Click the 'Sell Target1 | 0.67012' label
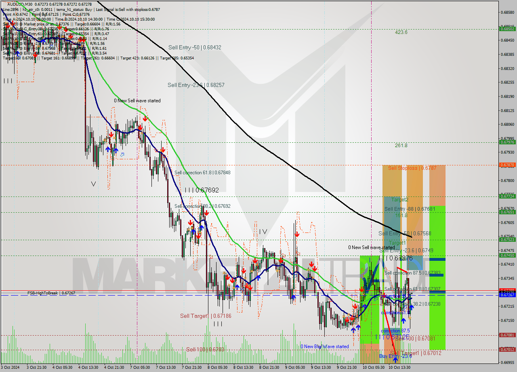This screenshot has height=372, width=517. 416,353
